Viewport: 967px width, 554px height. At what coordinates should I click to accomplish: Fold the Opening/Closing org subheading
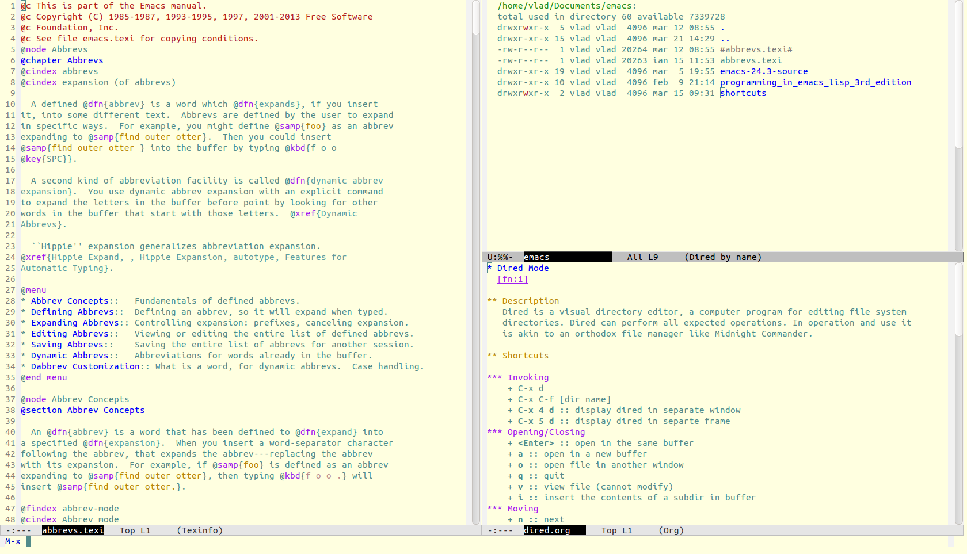pos(536,432)
